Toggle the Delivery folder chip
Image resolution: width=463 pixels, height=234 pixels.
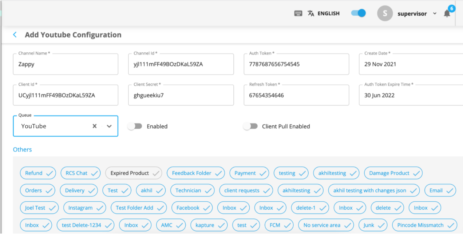click(79, 190)
